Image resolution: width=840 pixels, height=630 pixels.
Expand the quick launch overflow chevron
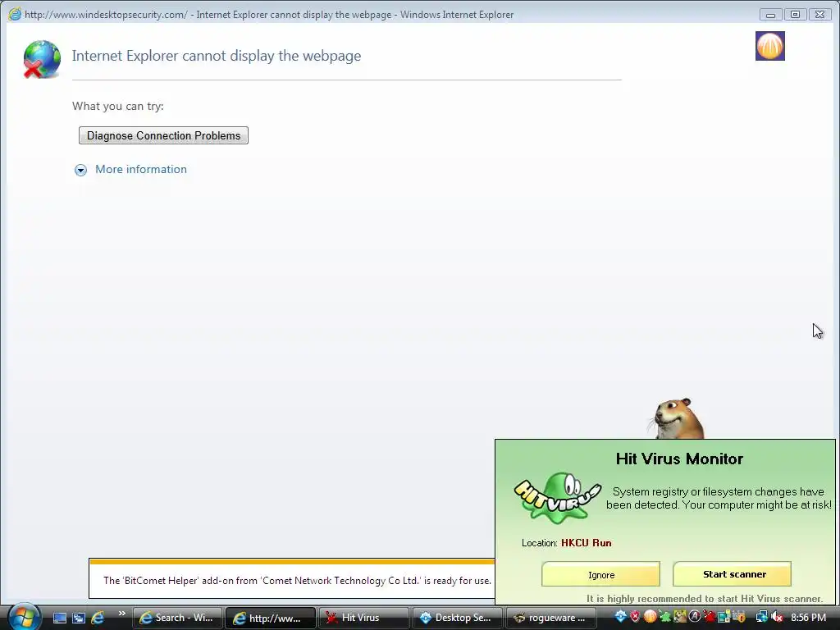tap(122, 614)
